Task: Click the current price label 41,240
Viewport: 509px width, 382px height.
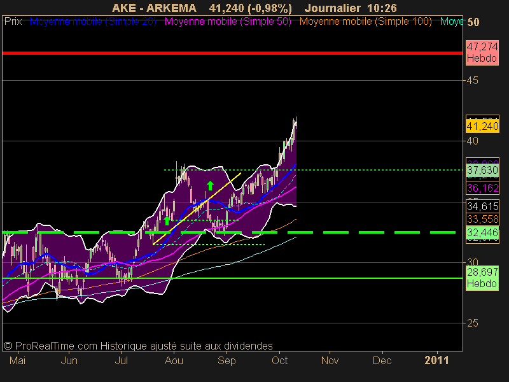Action: pos(482,126)
